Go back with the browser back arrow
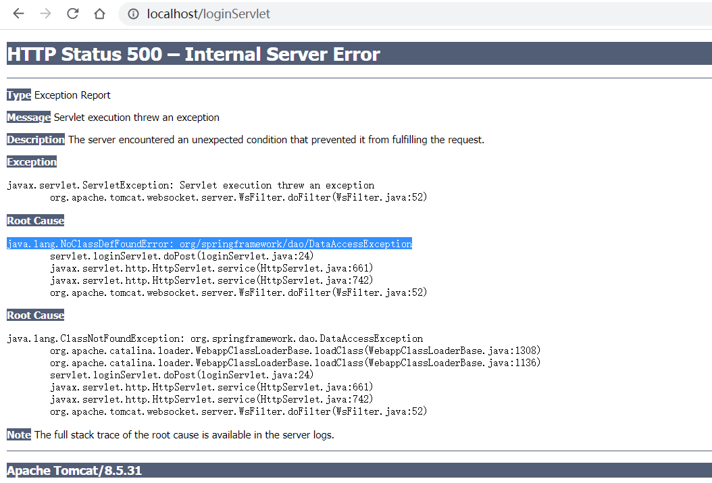The image size is (712, 483). click(19, 14)
